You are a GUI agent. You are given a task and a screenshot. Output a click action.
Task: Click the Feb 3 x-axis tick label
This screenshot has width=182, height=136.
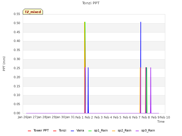(98, 117)
